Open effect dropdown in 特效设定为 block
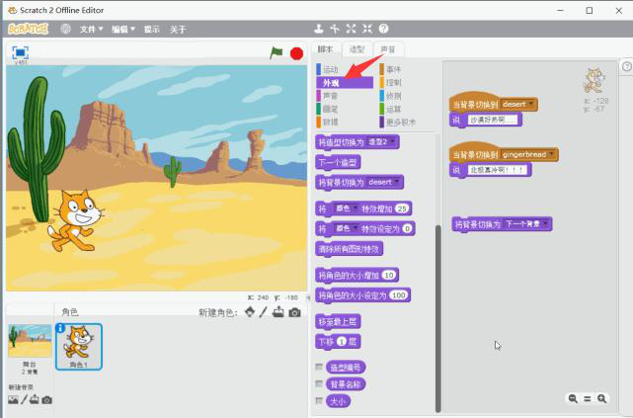The image size is (633, 418). pos(346,228)
